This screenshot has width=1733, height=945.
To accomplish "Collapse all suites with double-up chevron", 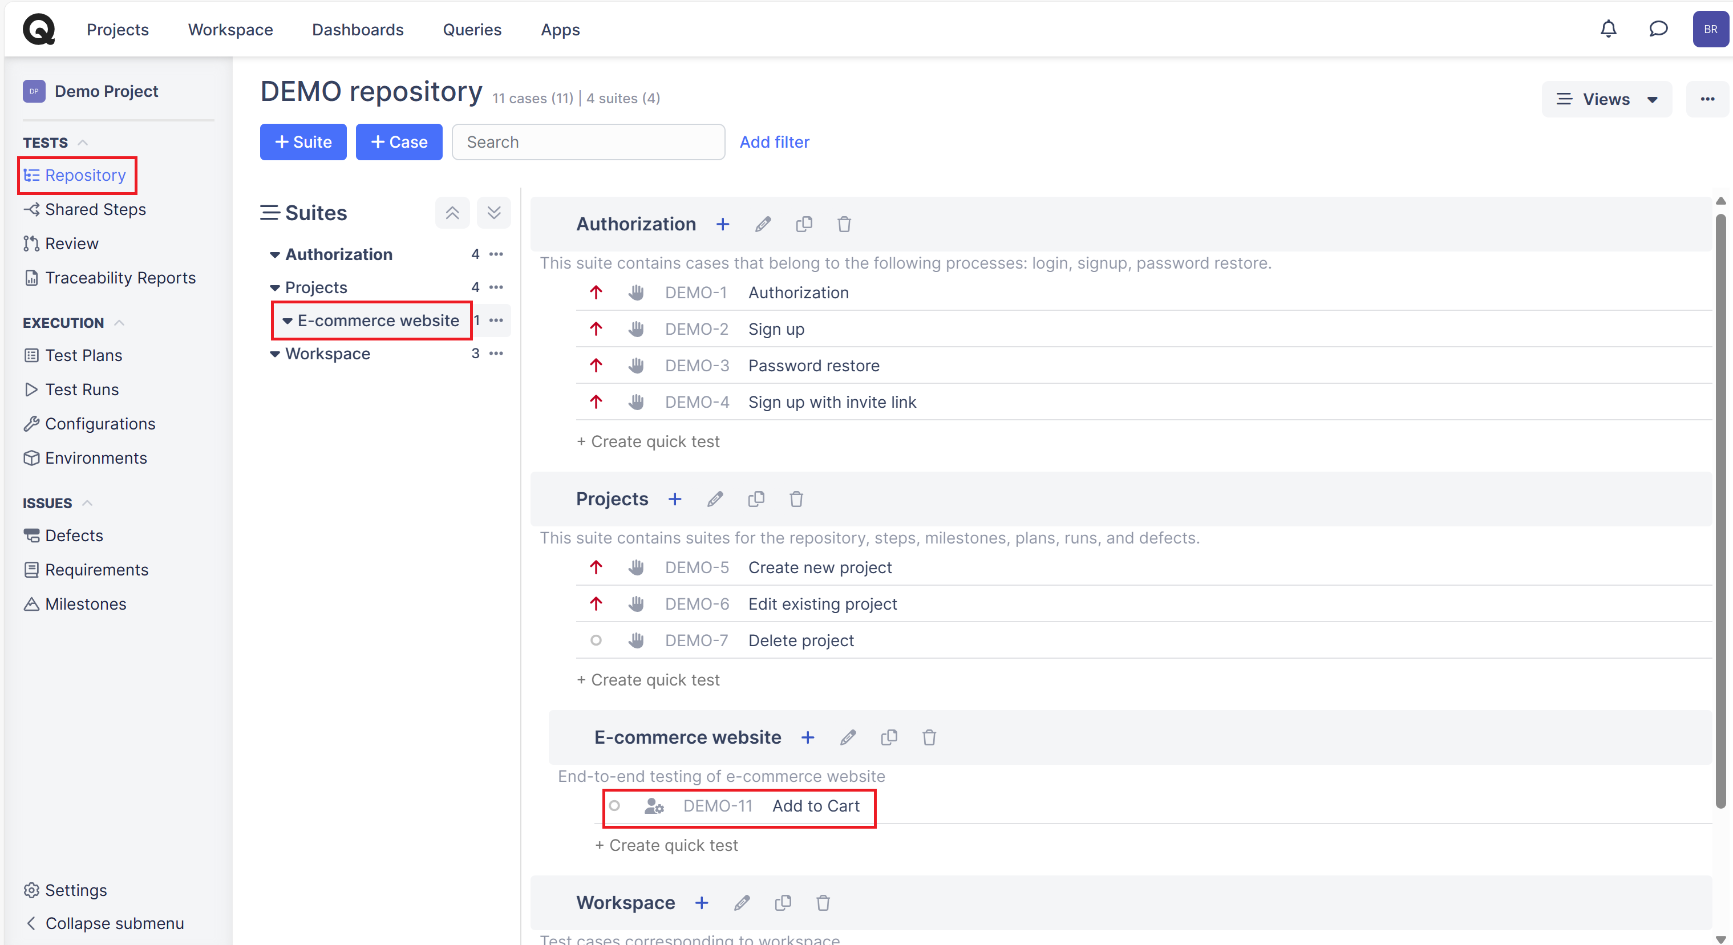I will tap(452, 213).
